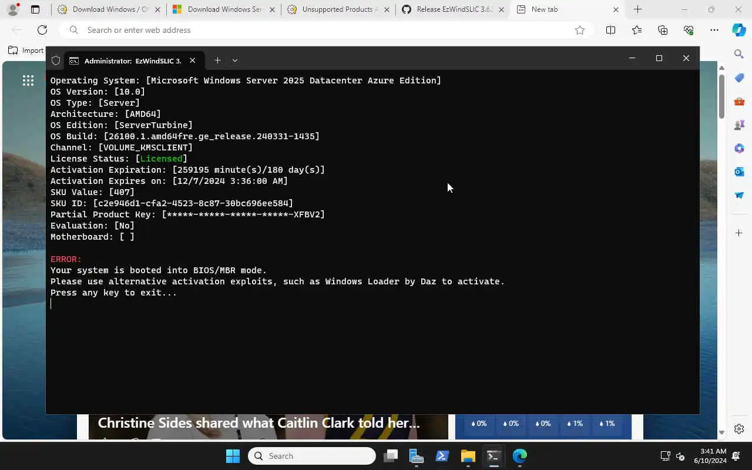Viewport: 752px width, 470px height.
Task: Open the app launcher grid on New tab page
Action: [28, 80]
